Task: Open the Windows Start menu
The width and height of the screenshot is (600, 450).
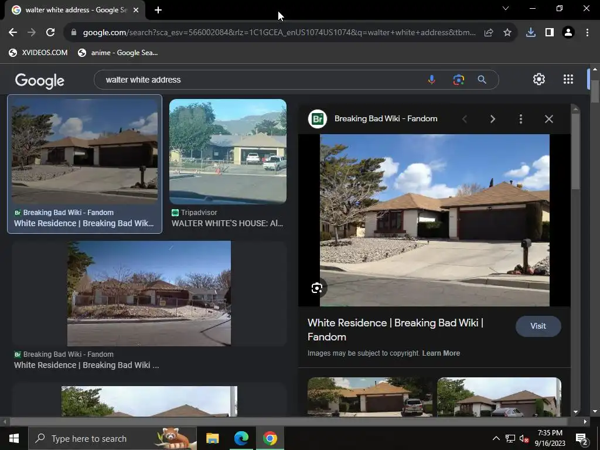Action: tap(14, 438)
